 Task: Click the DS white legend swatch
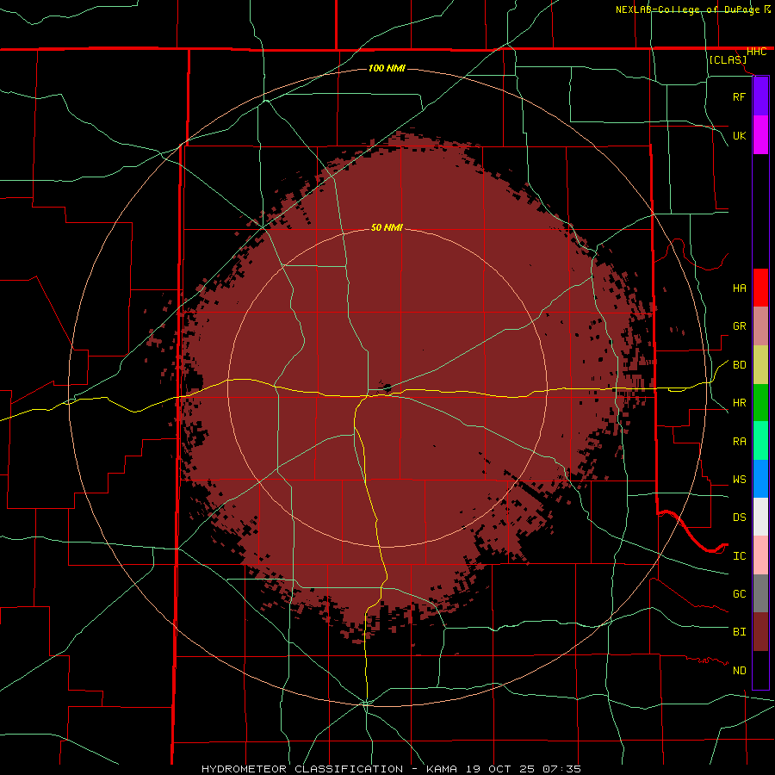[x=760, y=517]
